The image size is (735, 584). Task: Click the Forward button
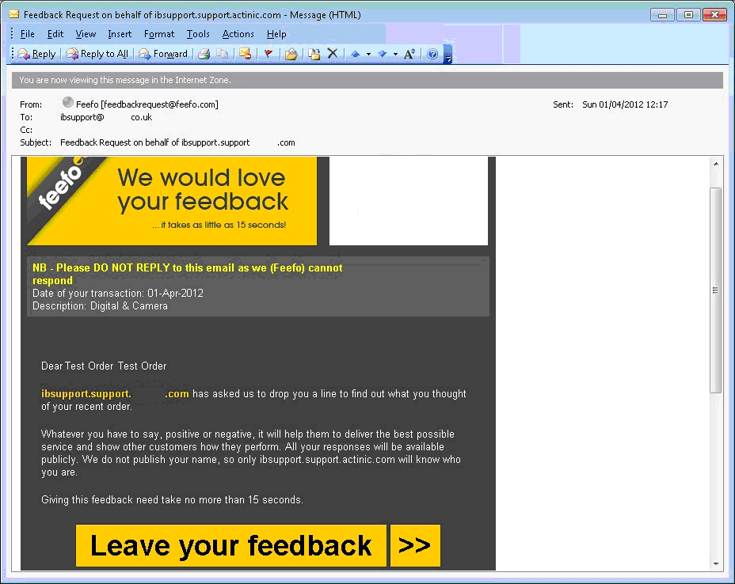[163, 54]
